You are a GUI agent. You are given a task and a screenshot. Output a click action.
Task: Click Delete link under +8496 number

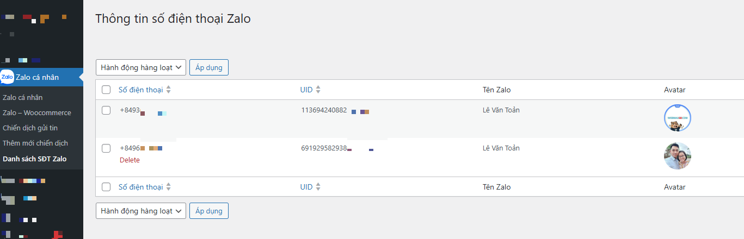(x=130, y=160)
